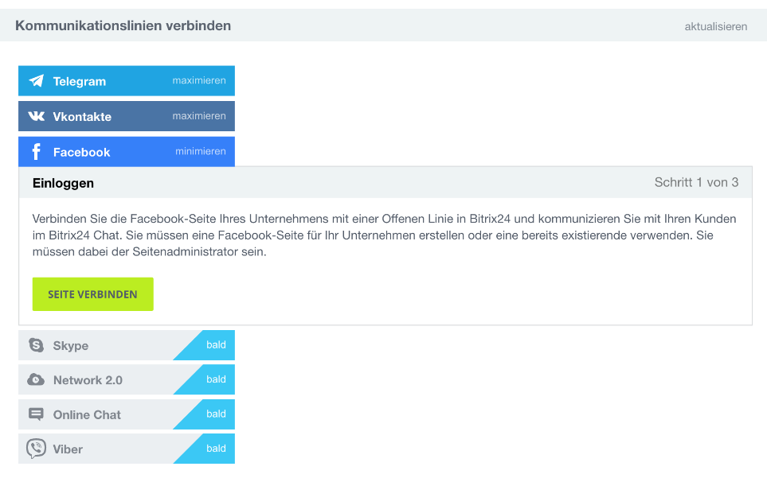This screenshot has height=482, width=767.
Task: Click the Facebook f logo icon
Action: pos(36,151)
